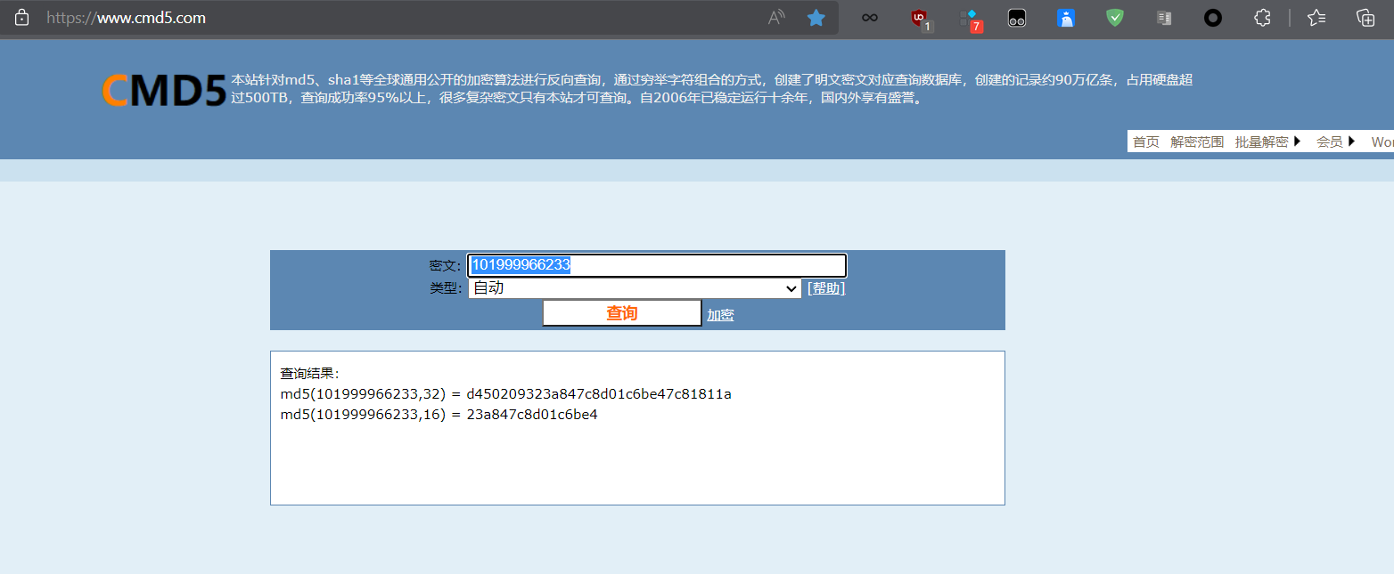This screenshot has height=574, width=1394.
Task: Click inside the 密文 ciphertext input field
Action: click(656, 264)
